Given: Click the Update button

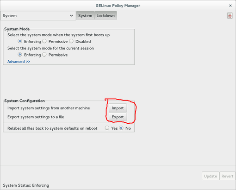Looking at the screenshot, I should pos(211,176).
